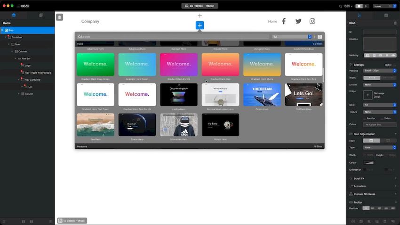Viewport: 400px width, 225px height.
Task: Select the bottom edge divider option
Action: pyautogui.click(x=388, y=140)
